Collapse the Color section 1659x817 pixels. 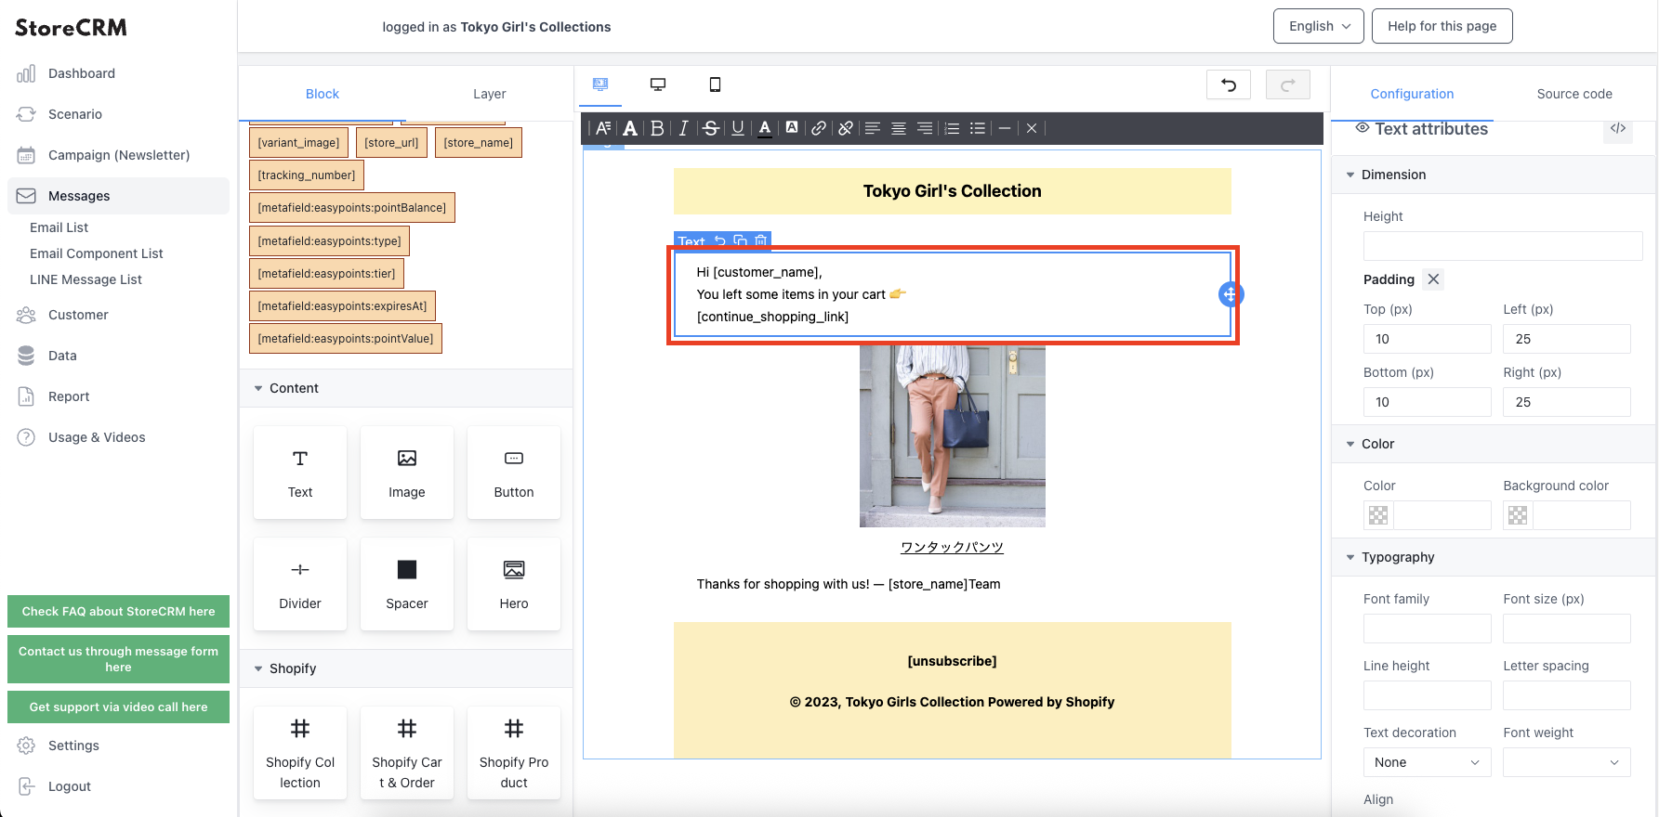click(1494, 444)
